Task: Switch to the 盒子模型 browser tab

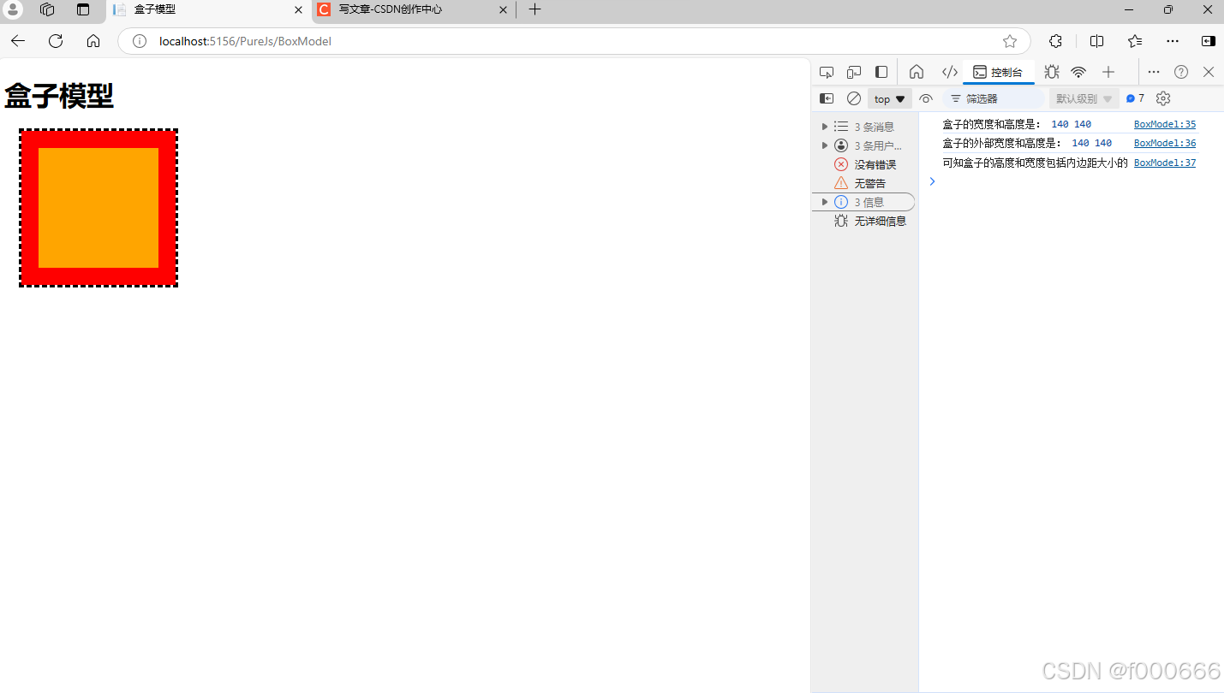Action: (208, 10)
